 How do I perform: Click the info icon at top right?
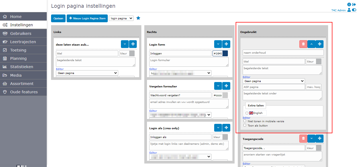pos(349,5)
